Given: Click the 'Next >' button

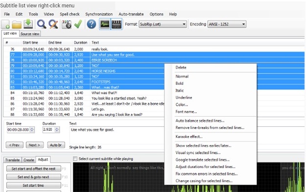Looking at the screenshot, I should 34,145.
